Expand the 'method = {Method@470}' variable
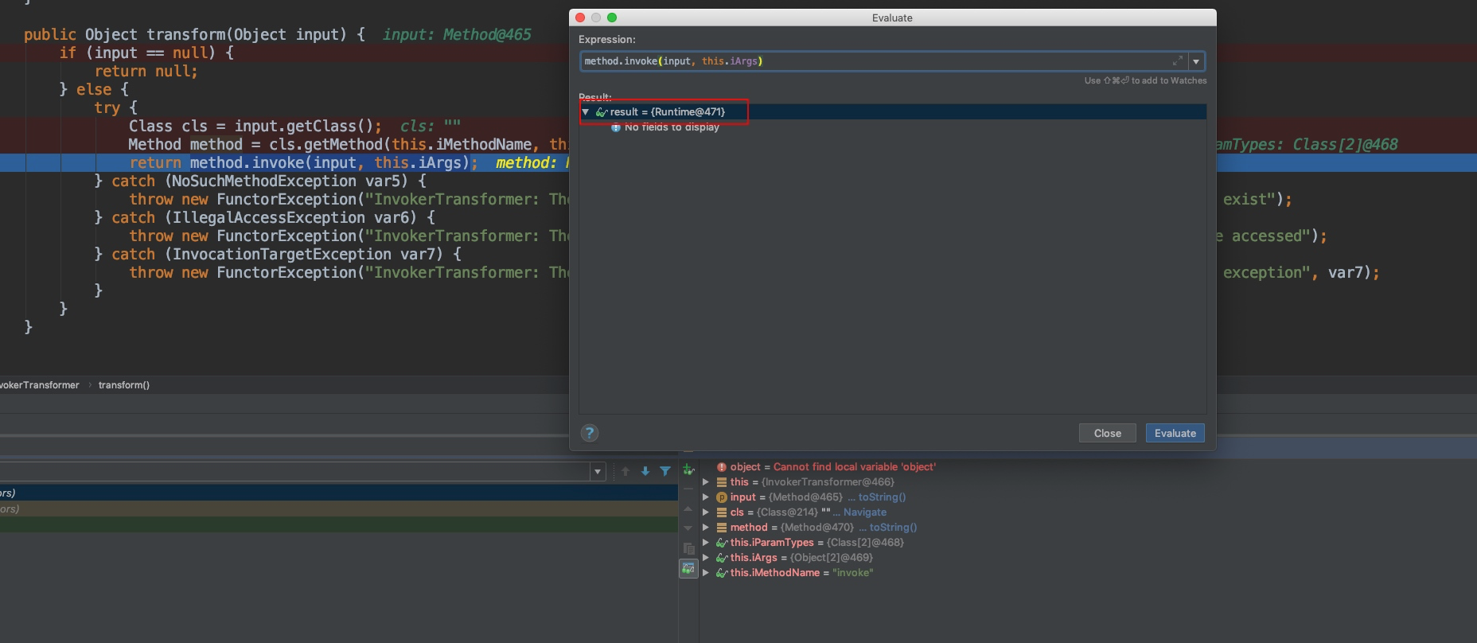Image resolution: width=1477 pixels, height=643 pixels. tap(705, 528)
